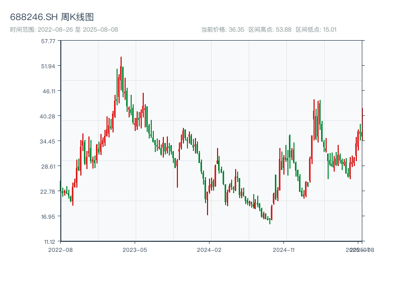Click the y-axis value 51.94
This screenshot has width=402, height=301.
tap(48, 66)
